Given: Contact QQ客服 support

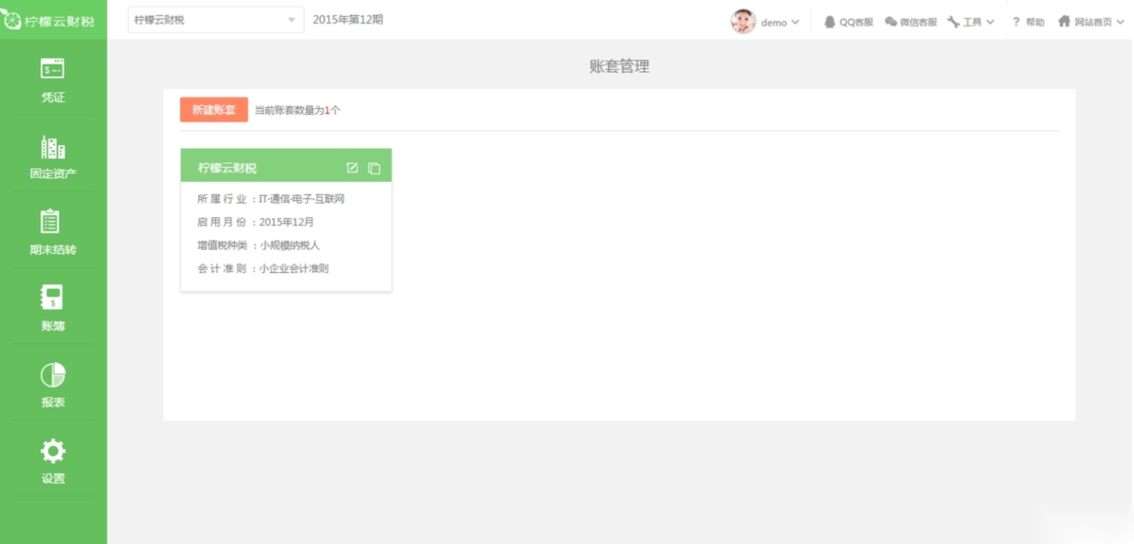Looking at the screenshot, I should (x=848, y=22).
